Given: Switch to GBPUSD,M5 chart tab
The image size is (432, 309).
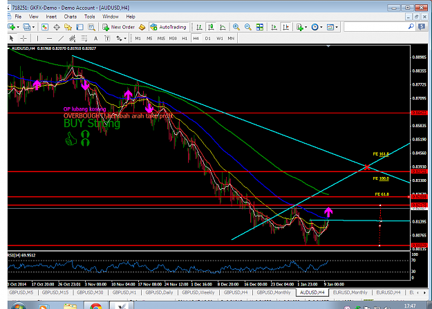Looking at the screenshot, I should [21, 292].
